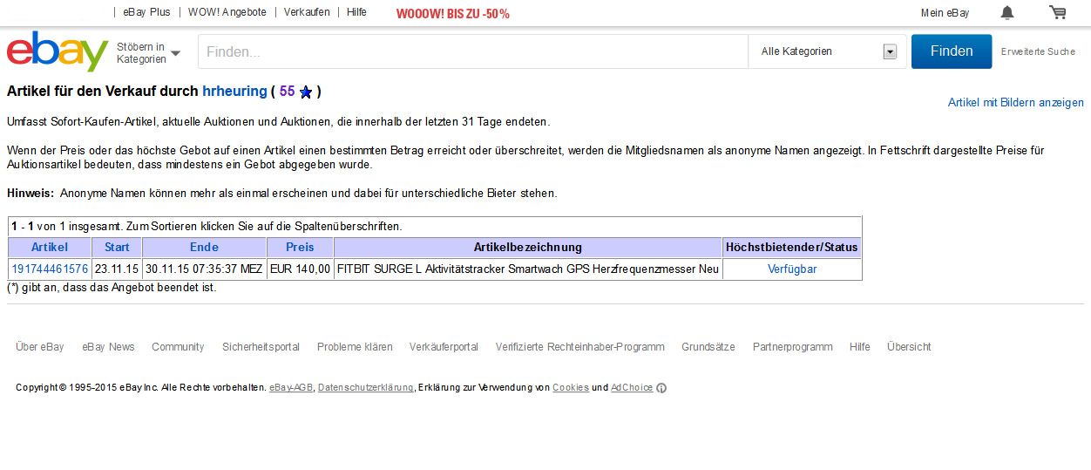The image size is (1091, 470).
Task: Sort by Start column header
Action: click(117, 247)
